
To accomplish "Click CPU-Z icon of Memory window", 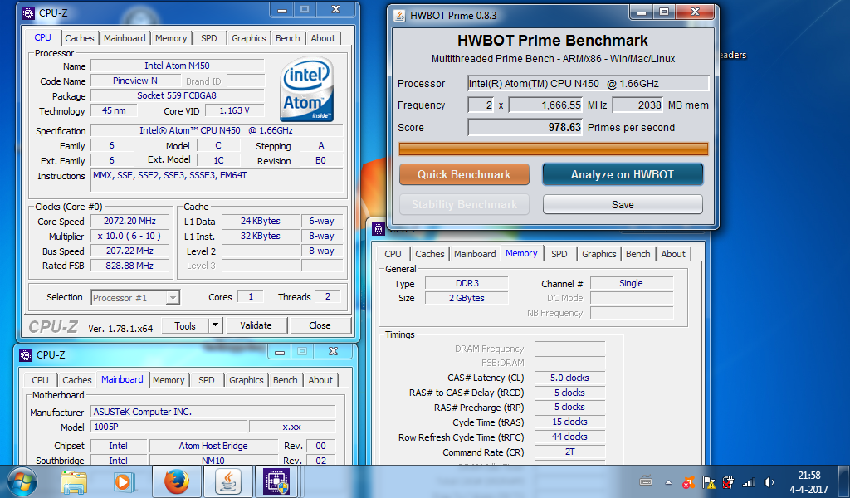I will pyautogui.click(x=378, y=229).
